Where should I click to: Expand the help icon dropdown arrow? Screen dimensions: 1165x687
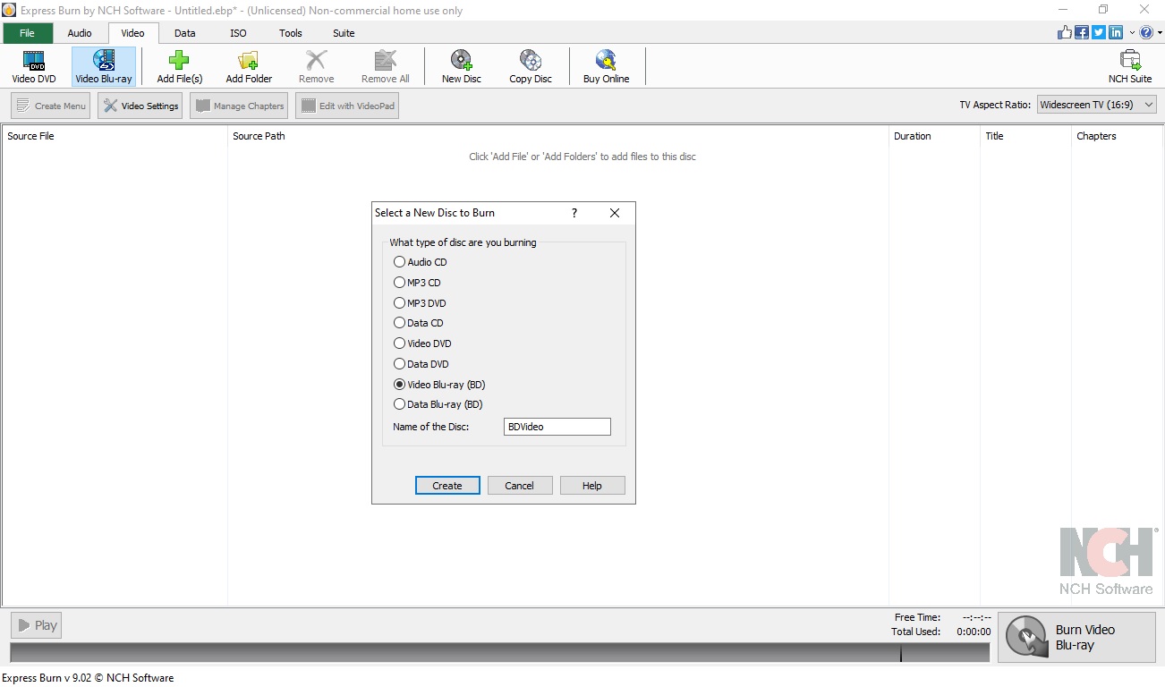point(1159,33)
